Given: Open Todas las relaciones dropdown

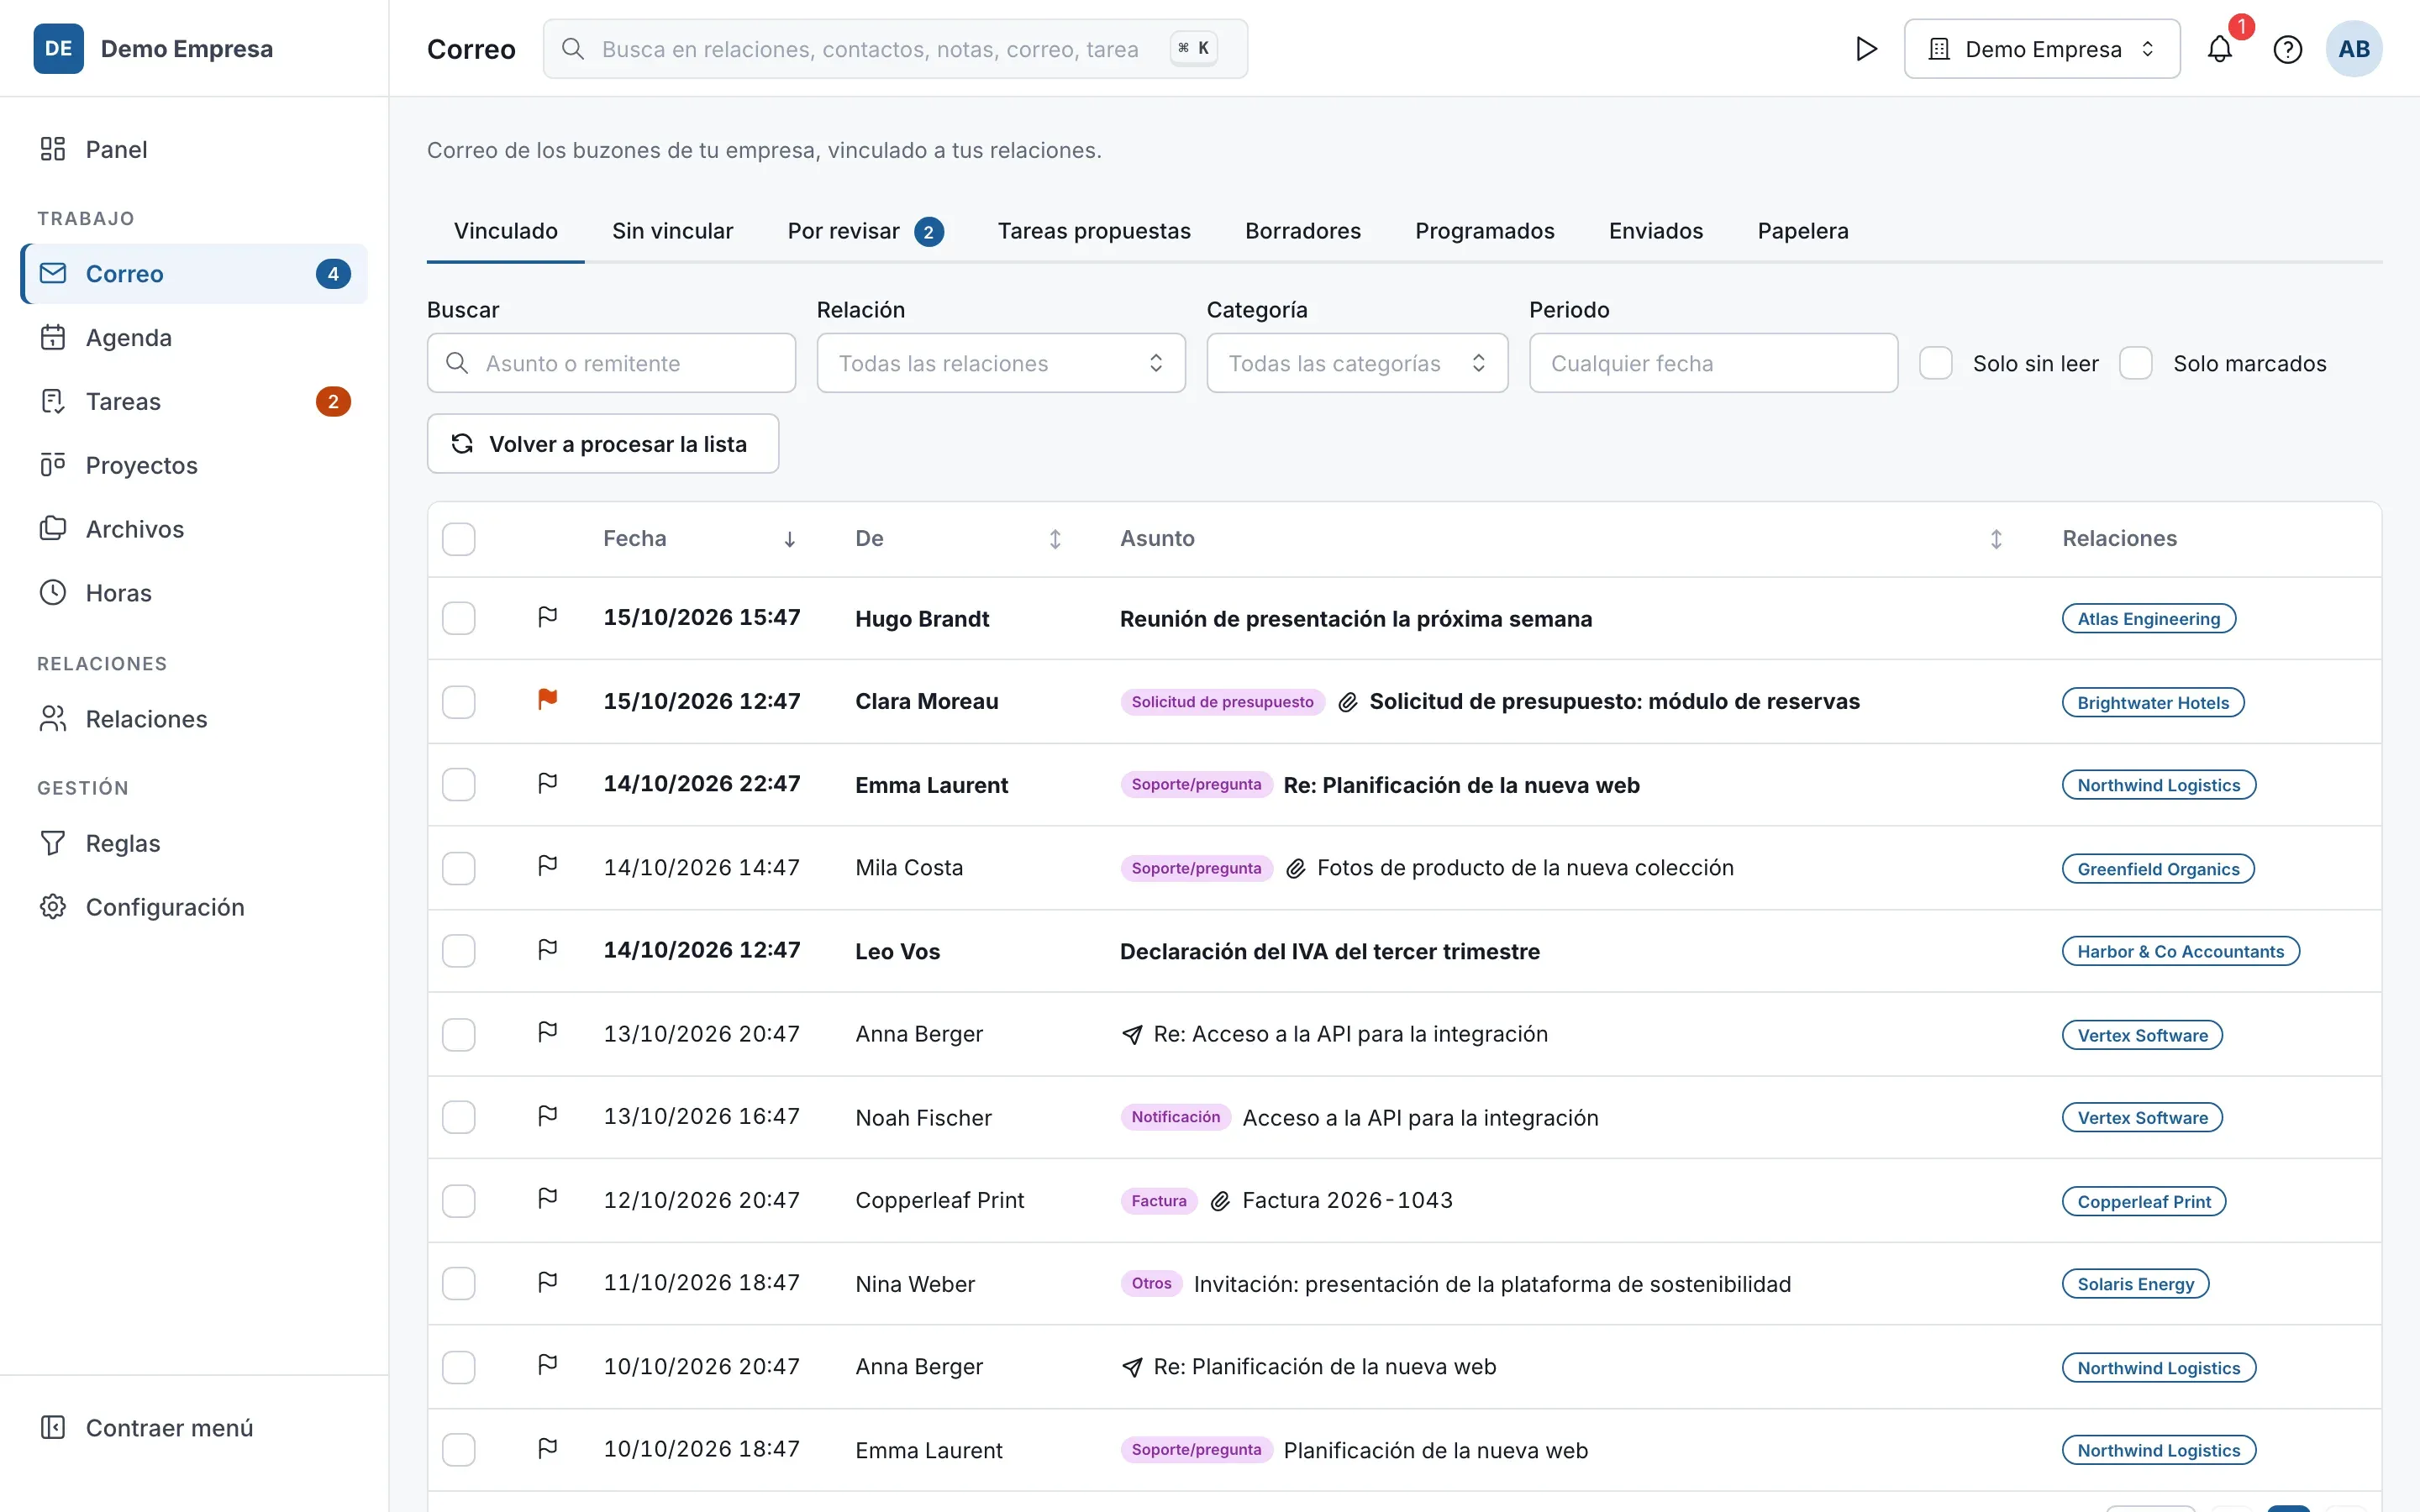Looking at the screenshot, I should coord(1001,363).
